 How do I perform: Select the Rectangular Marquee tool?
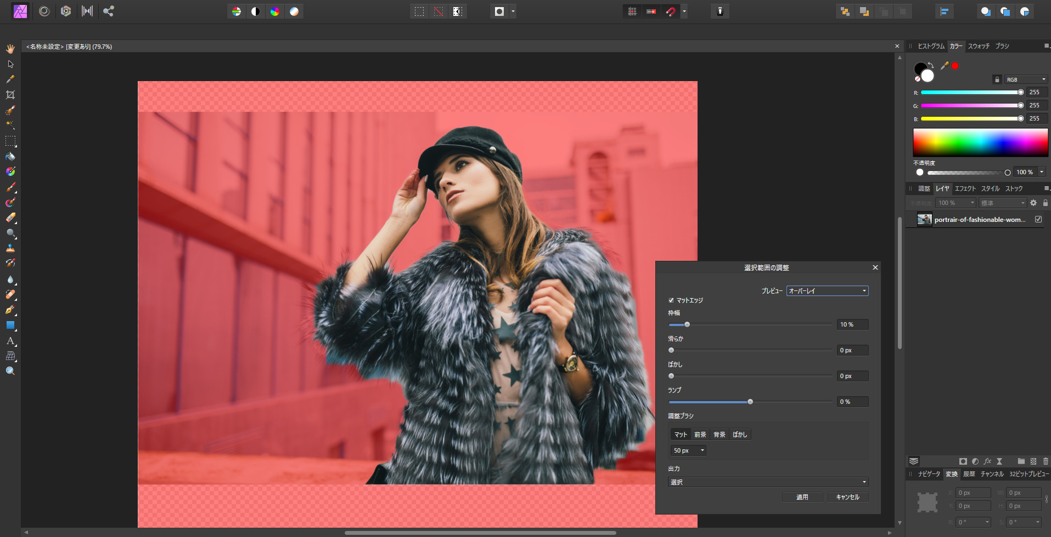coord(10,141)
